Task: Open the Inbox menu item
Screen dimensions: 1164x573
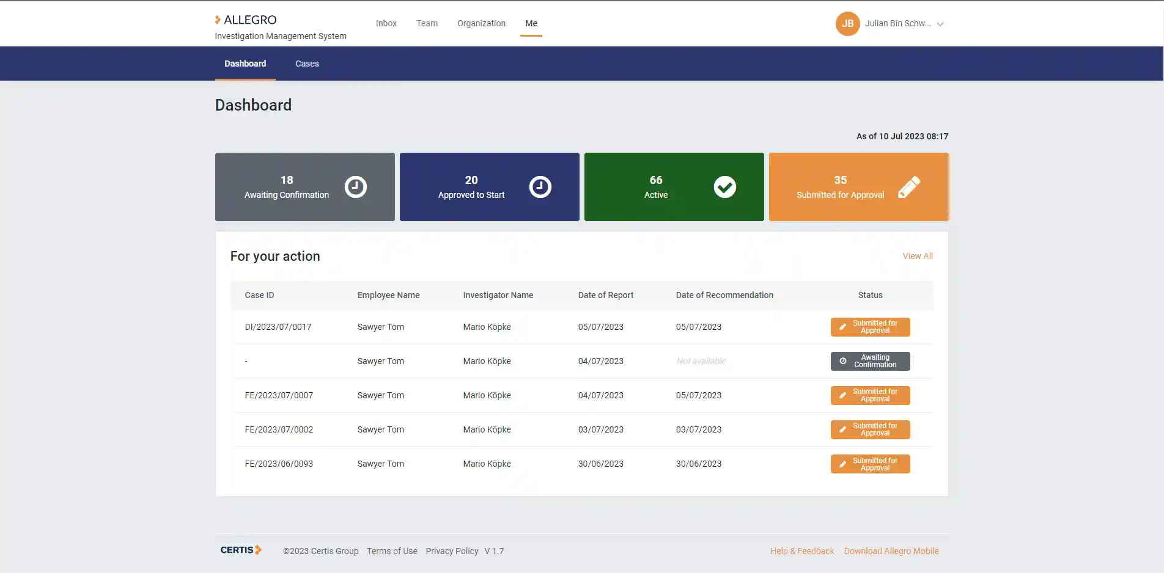Action: [x=386, y=23]
